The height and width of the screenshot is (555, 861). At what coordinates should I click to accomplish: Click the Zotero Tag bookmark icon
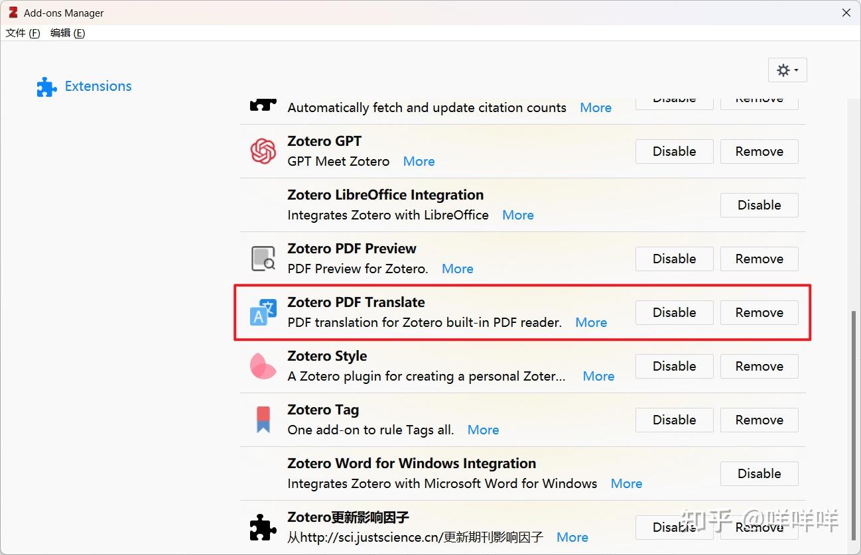point(263,420)
